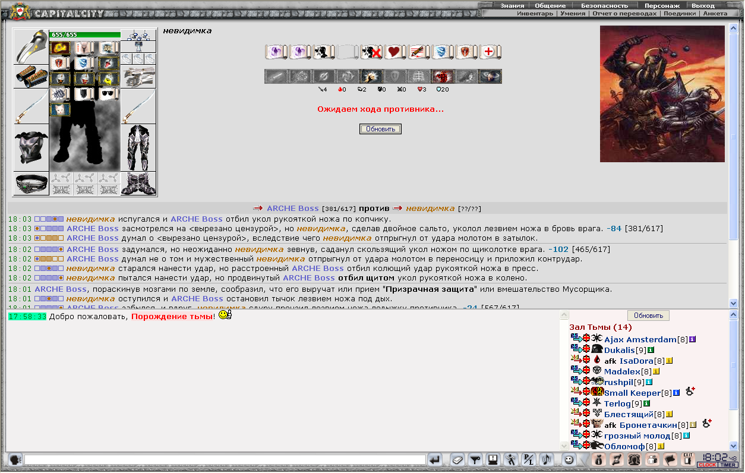
Task: Open the Поединки tab
Action: coord(680,13)
